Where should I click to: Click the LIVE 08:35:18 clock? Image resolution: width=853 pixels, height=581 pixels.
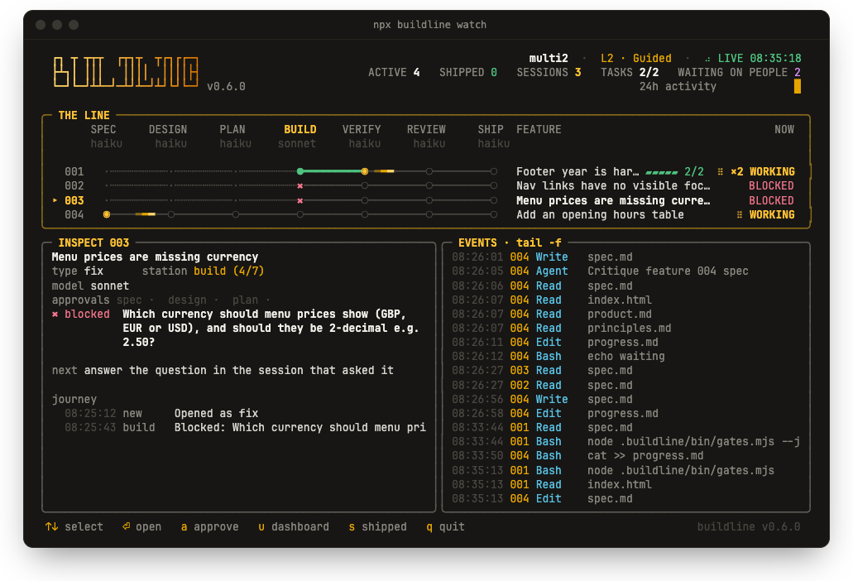[x=760, y=58]
